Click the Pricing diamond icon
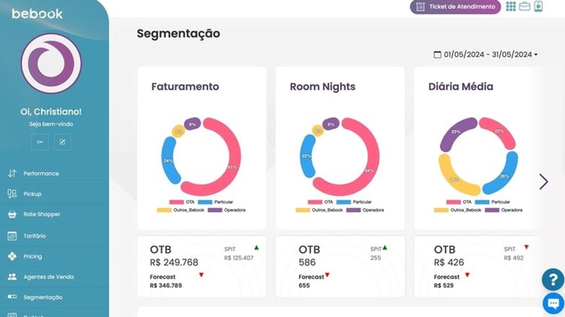The height and width of the screenshot is (317, 565). pyautogui.click(x=12, y=256)
